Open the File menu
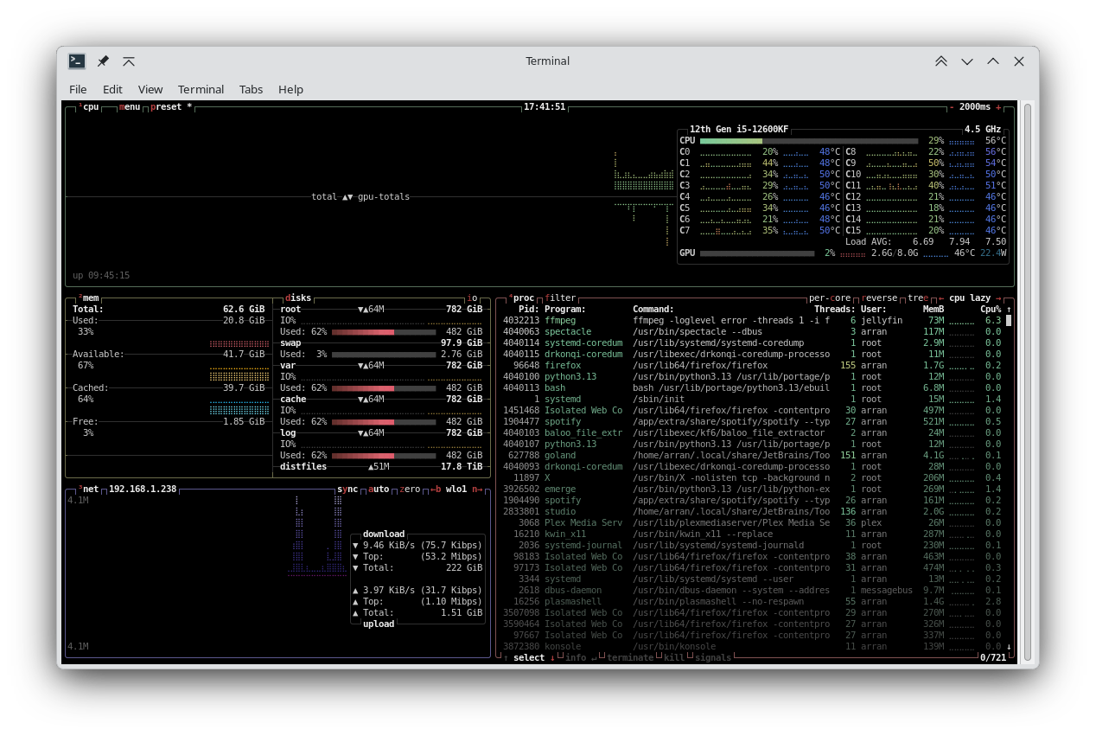This screenshot has height=736, width=1096. [x=78, y=89]
